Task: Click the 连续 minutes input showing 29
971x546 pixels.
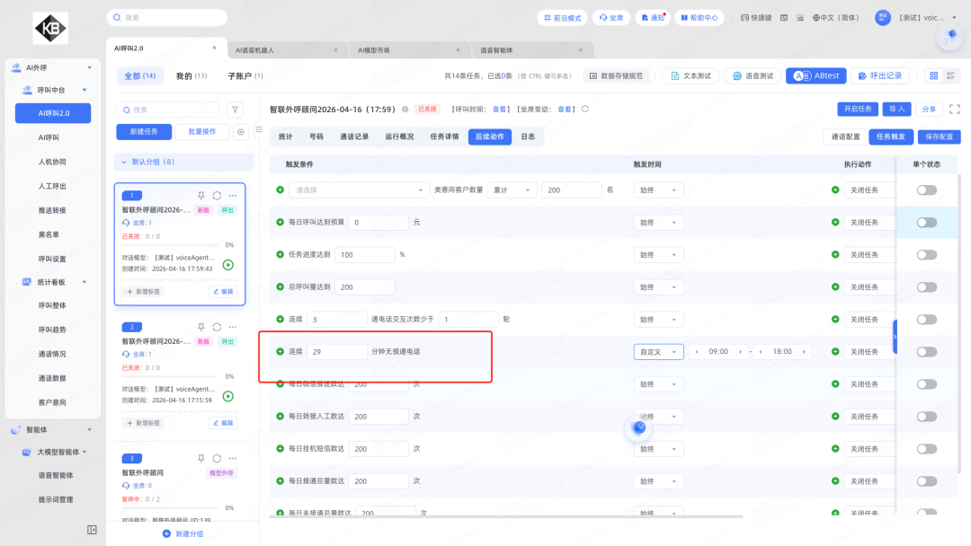Action: (335, 352)
